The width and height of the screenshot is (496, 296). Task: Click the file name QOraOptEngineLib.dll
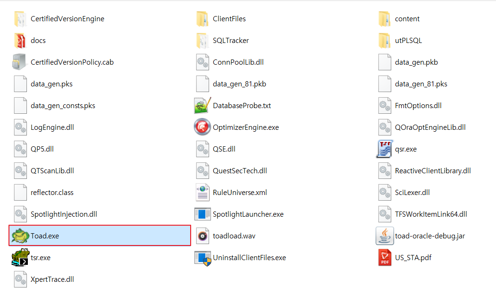[430, 127]
